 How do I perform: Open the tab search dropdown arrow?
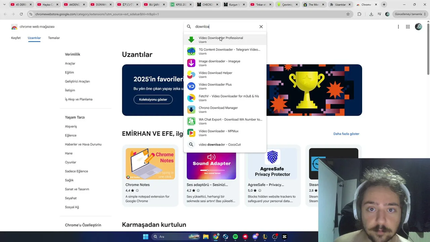(4, 5)
